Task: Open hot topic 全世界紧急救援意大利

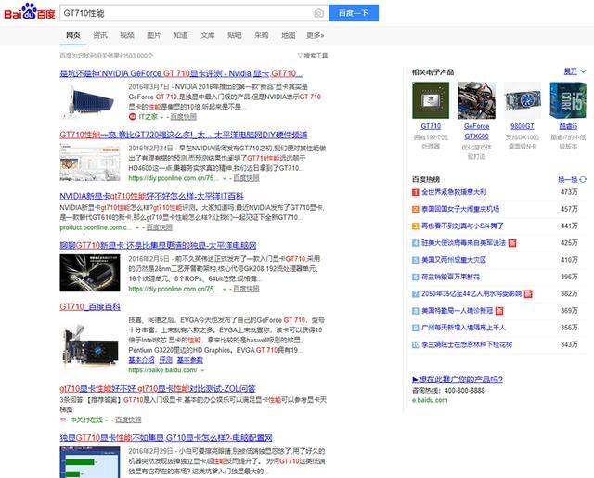Action: [454, 192]
